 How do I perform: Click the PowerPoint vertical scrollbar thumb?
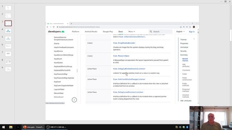pos(231,35)
